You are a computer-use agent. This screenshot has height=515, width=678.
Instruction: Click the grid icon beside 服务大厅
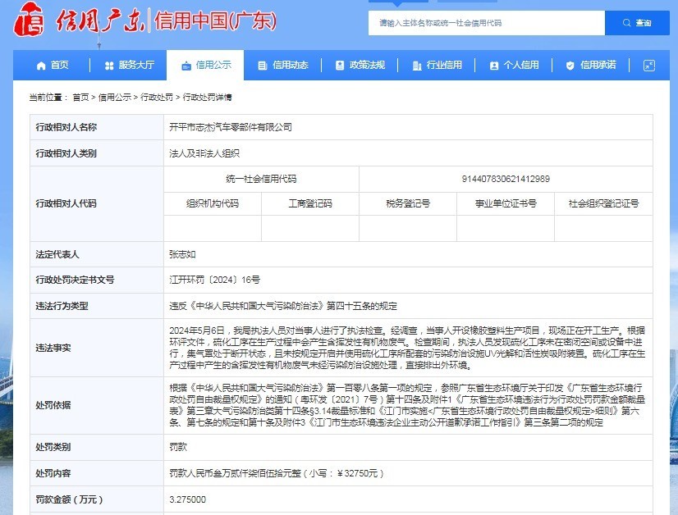(109, 66)
